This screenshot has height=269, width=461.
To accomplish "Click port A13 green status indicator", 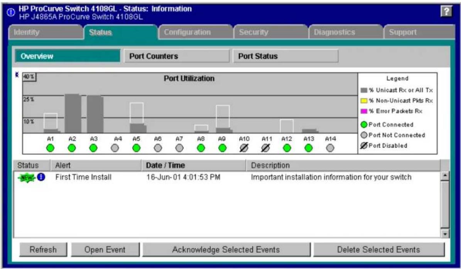I will [308, 148].
